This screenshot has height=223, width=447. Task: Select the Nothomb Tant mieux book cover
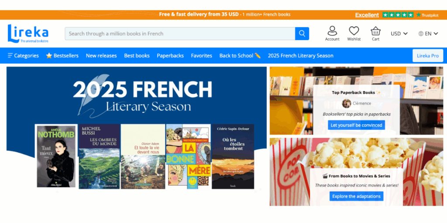click(56, 156)
